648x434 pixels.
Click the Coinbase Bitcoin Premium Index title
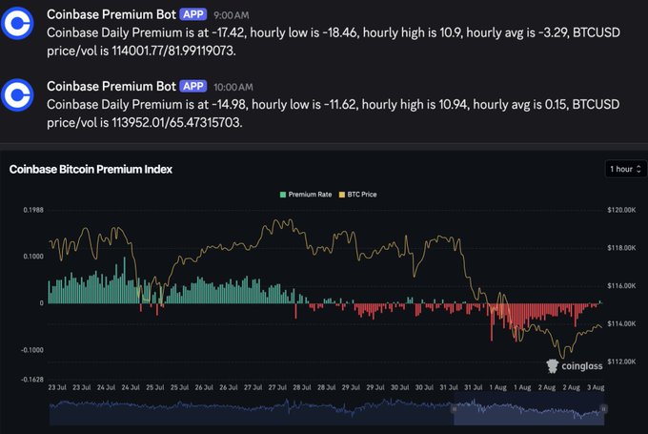tap(91, 169)
